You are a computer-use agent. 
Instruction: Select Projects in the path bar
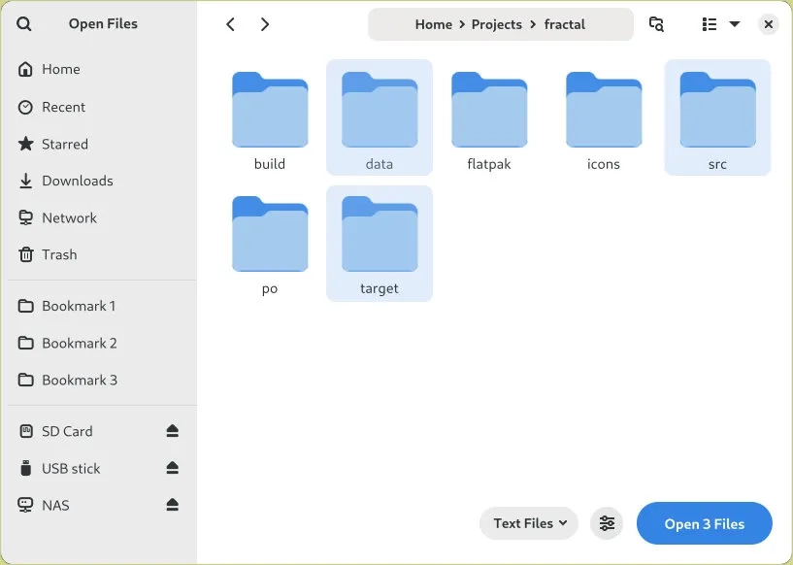coord(497,24)
